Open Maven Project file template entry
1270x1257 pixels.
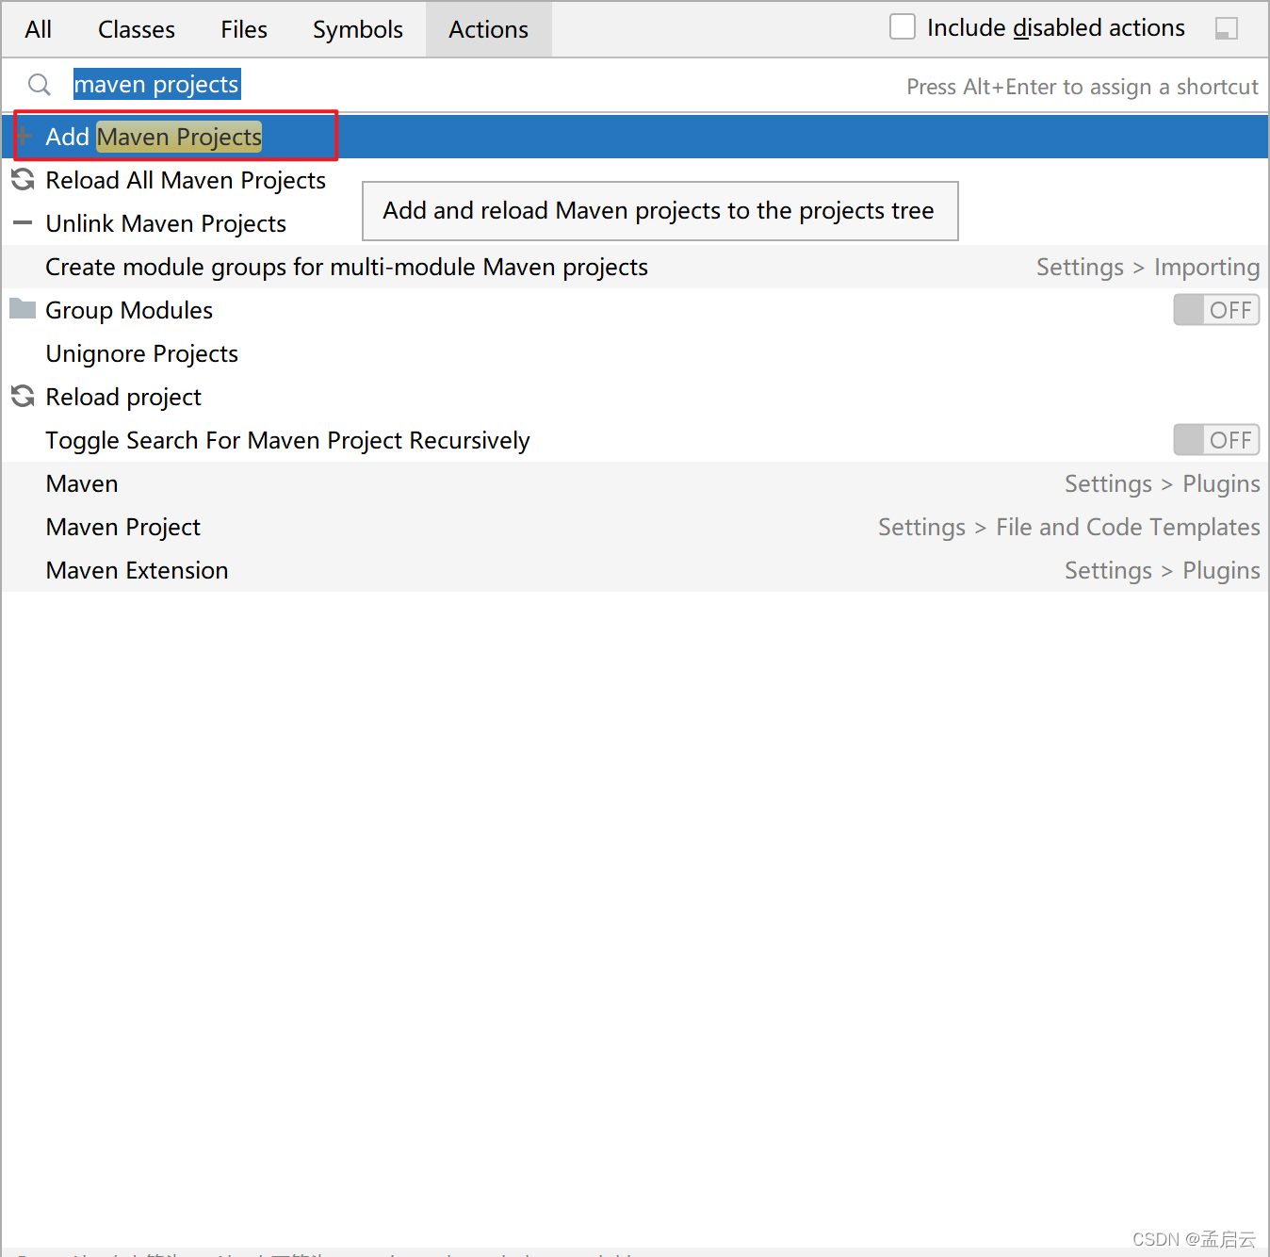point(635,527)
